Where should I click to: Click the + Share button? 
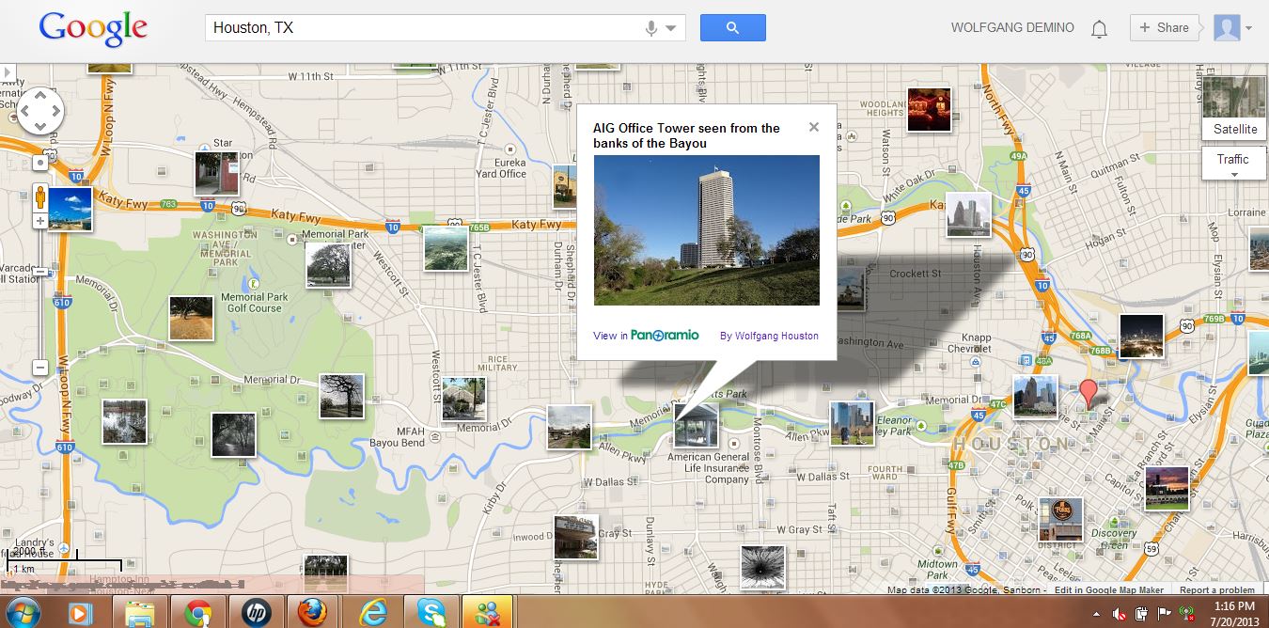pos(1164,27)
